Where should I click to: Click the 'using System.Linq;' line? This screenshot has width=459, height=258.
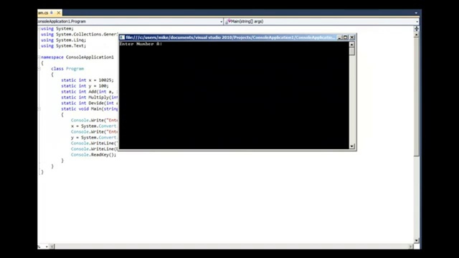[63, 40]
